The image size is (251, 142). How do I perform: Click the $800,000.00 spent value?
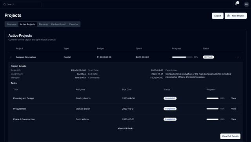(x=142, y=57)
